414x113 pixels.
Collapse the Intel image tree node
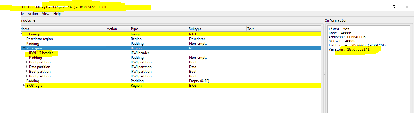coord(21,34)
